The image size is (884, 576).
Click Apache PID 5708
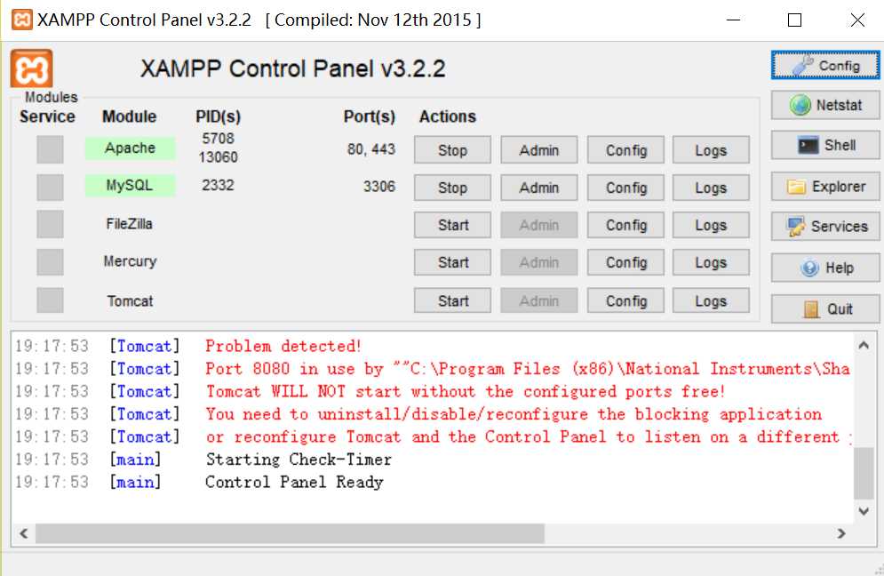[218, 138]
